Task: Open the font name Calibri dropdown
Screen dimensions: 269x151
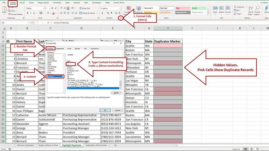Action: point(43,8)
